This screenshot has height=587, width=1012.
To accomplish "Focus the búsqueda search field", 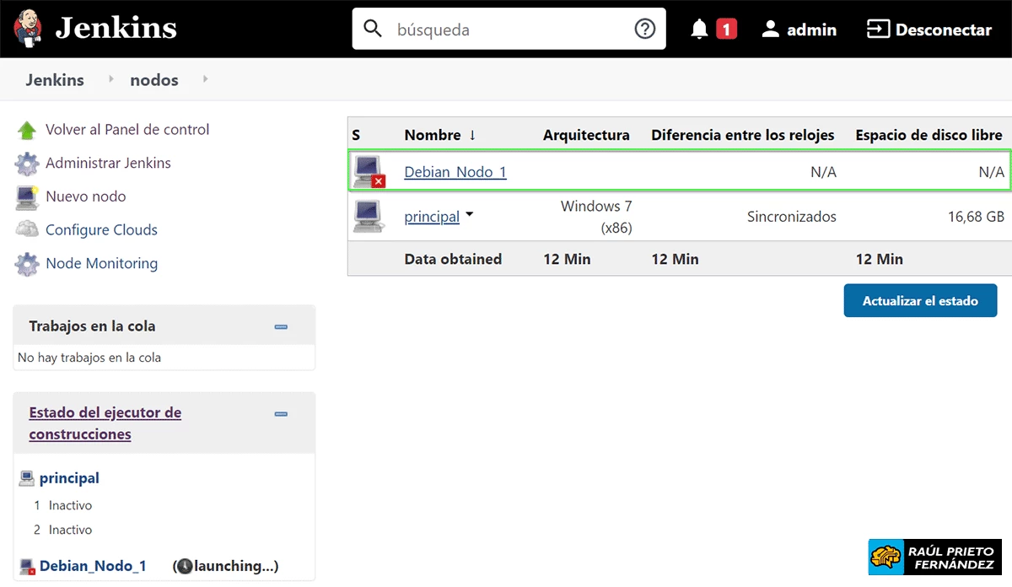I will click(506, 30).
